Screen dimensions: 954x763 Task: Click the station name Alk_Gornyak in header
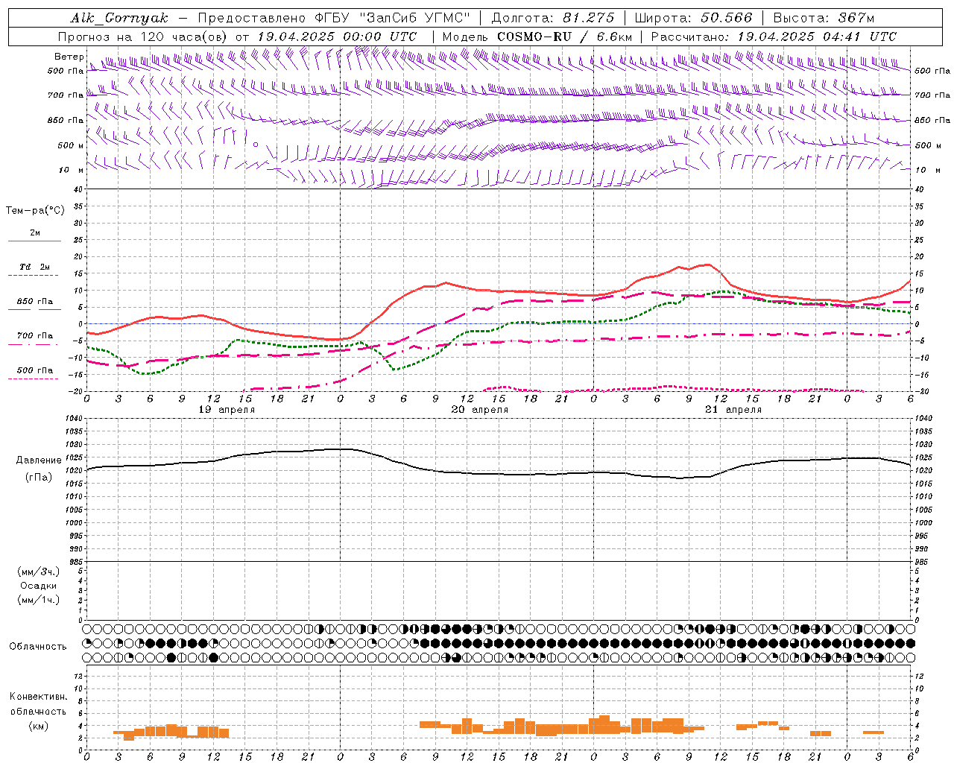point(119,18)
